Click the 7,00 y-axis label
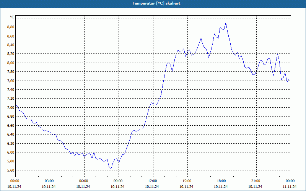Viewport: 306px width, 191px height. click(x=11, y=108)
